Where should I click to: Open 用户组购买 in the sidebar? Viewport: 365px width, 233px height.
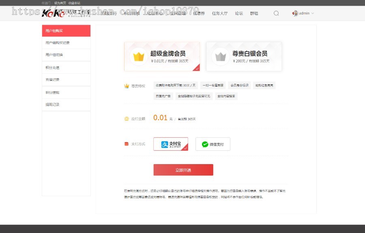pos(66,31)
